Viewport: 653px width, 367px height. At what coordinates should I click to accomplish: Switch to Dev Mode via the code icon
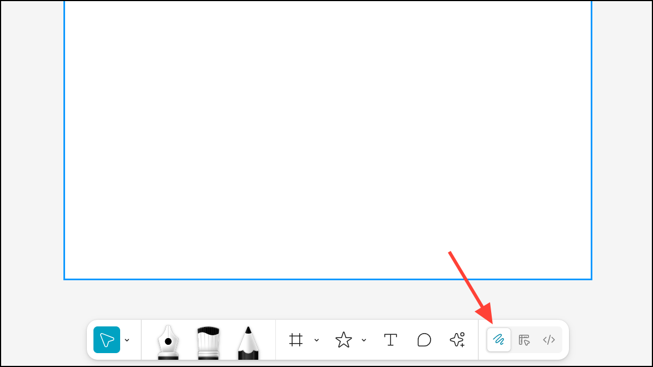pos(549,340)
